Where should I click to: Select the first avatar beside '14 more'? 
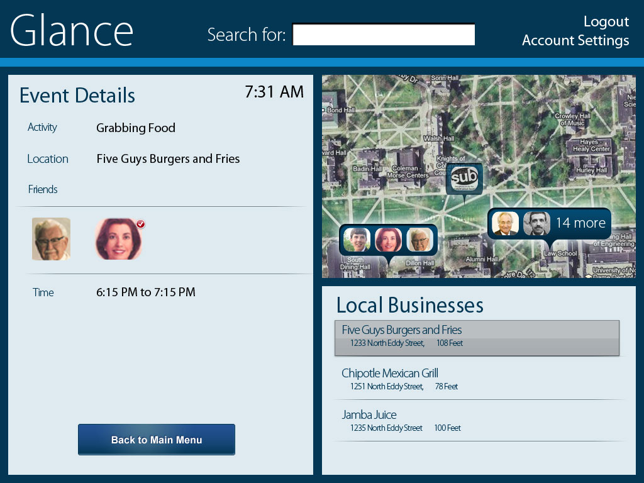point(505,223)
